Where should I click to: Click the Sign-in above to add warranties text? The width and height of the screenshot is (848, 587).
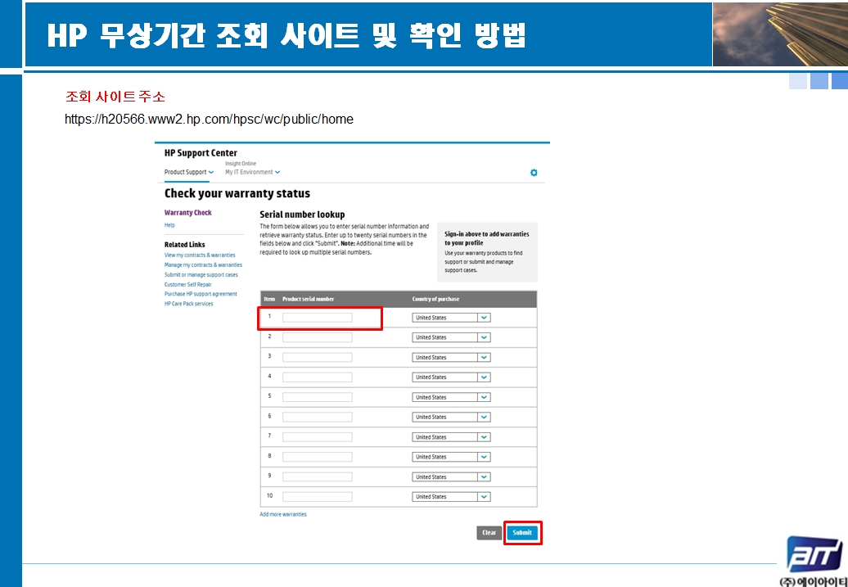(x=487, y=238)
